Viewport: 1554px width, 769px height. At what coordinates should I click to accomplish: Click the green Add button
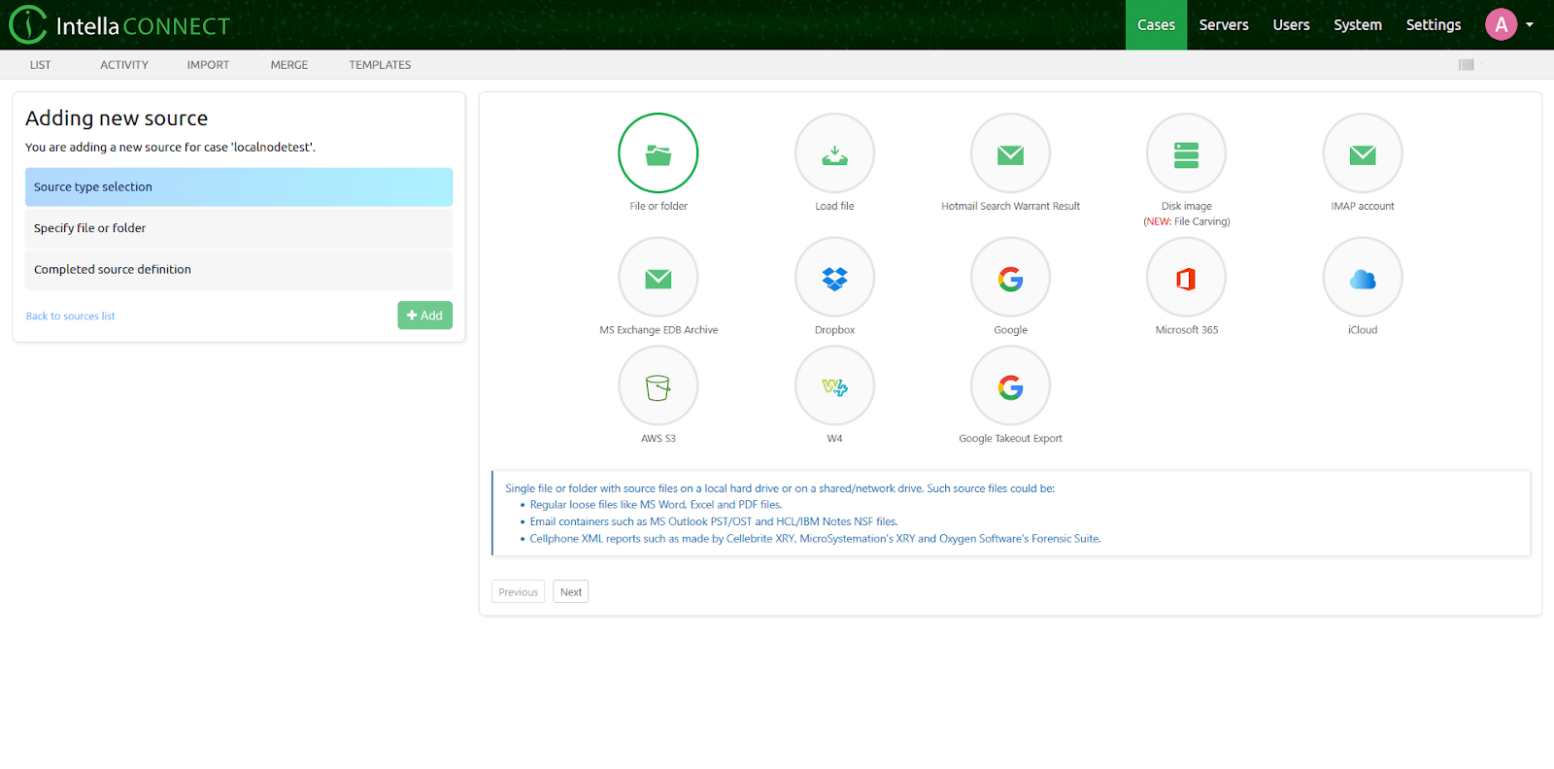click(x=424, y=316)
